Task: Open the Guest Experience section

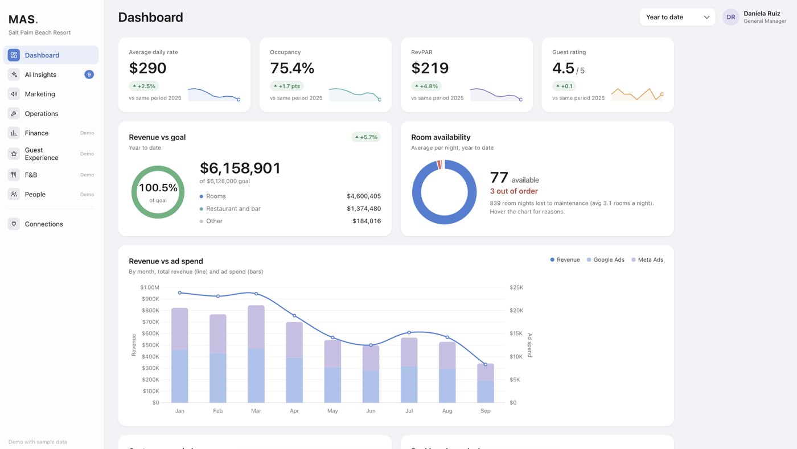Action: [x=51, y=154]
